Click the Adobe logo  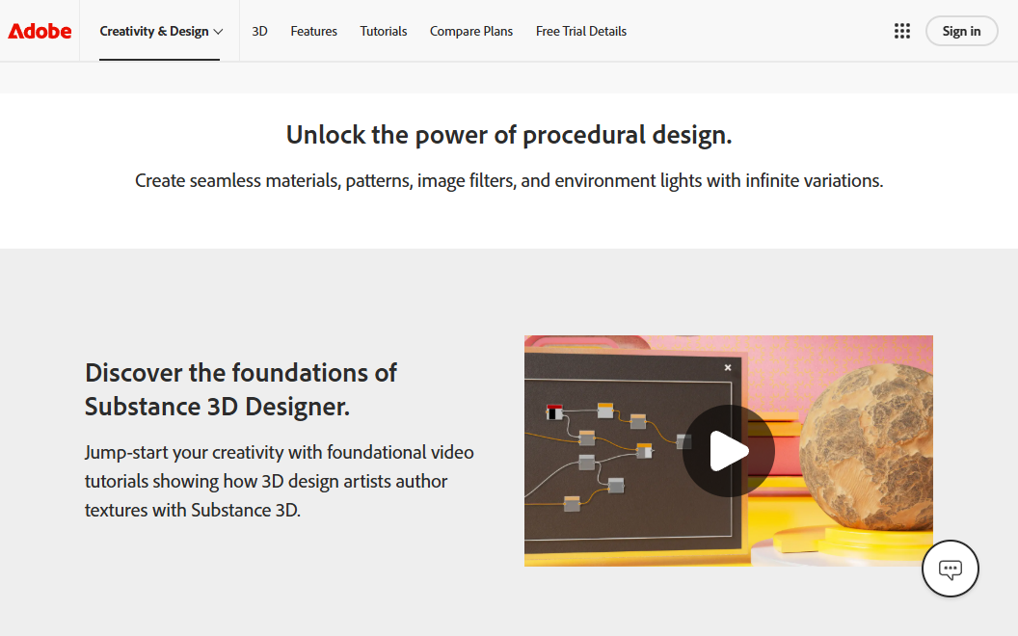(40, 31)
